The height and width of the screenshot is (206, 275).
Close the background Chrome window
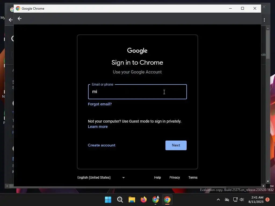(x=264, y=7)
